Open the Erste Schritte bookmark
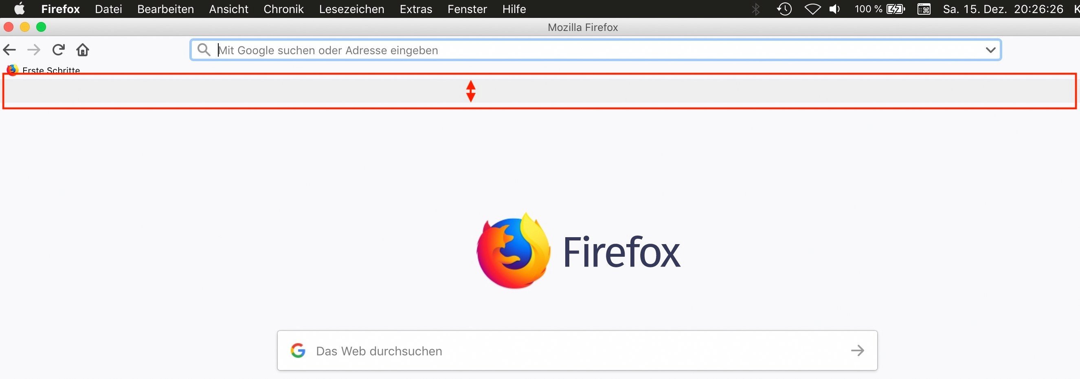The height and width of the screenshot is (379, 1080). click(44, 70)
